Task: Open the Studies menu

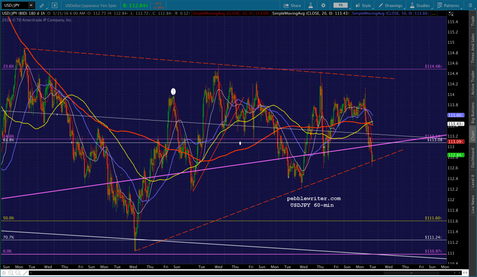Action: [420, 6]
